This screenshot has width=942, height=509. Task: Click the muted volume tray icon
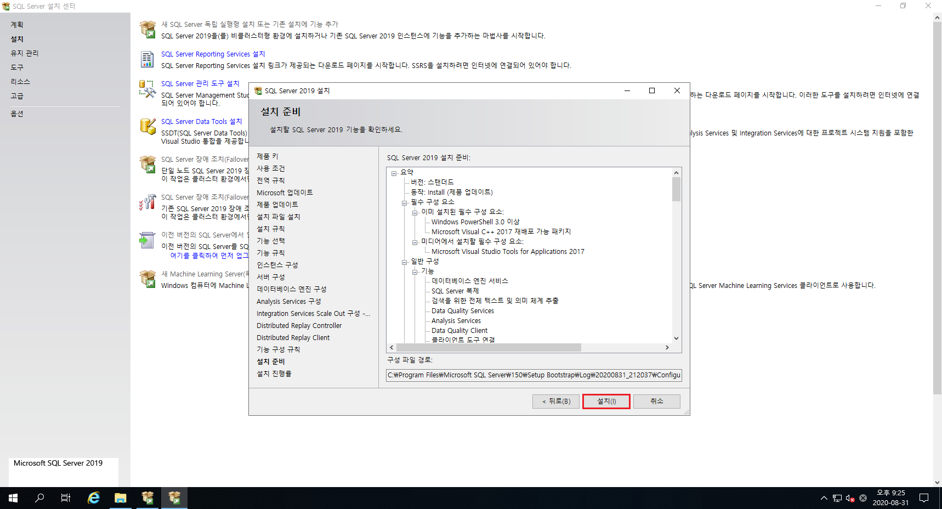click(x=850, y=498)
